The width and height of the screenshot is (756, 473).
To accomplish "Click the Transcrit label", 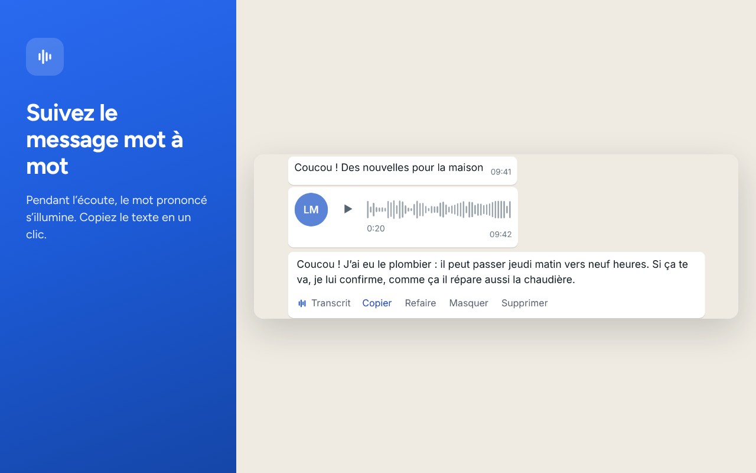I will (x=331, y=303).
